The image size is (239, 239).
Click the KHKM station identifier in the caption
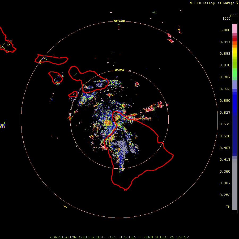point(148,237)
